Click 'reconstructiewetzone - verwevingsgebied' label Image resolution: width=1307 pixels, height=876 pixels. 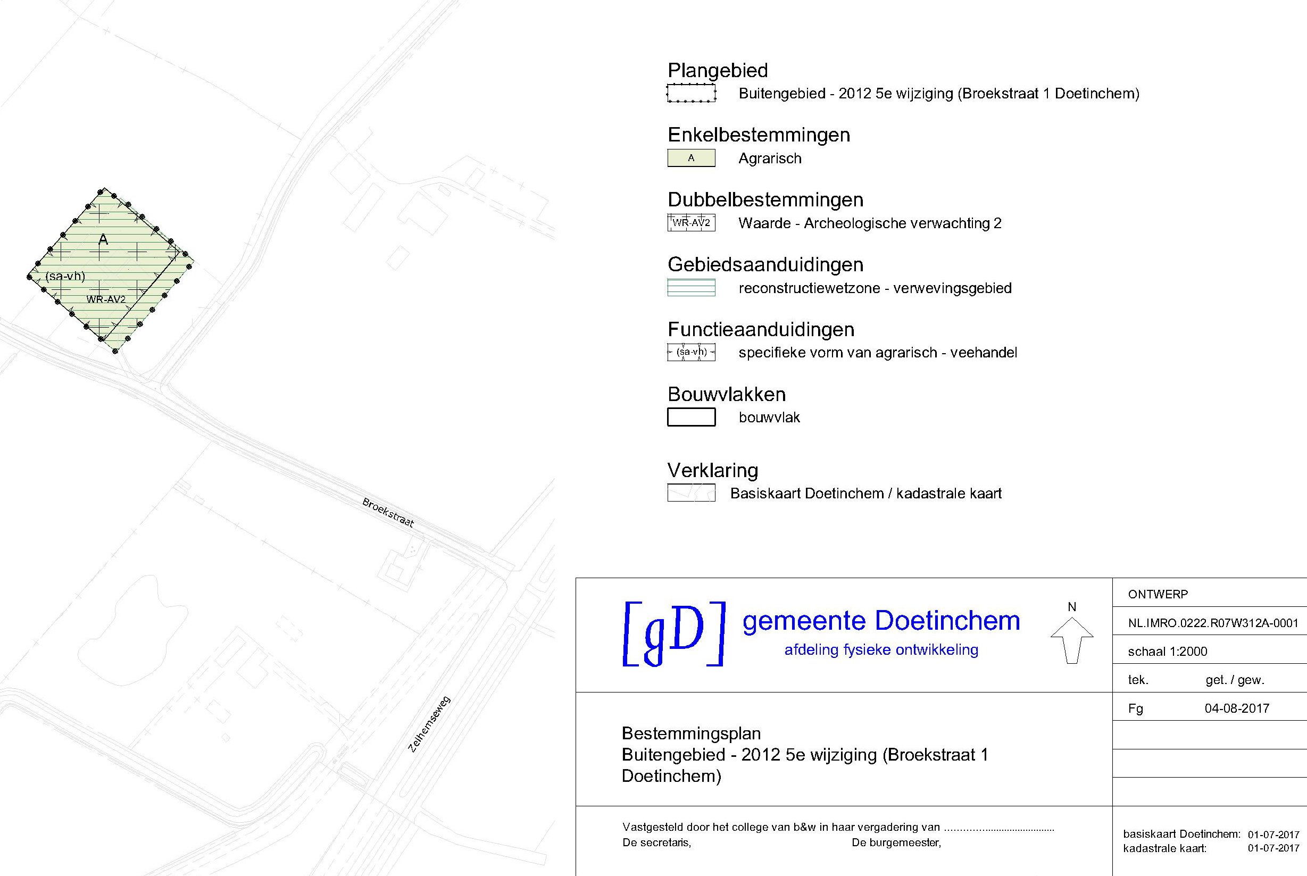click(x=875, y=288)
